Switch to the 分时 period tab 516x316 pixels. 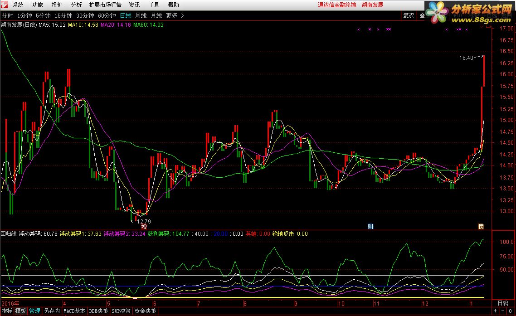point(8,15)
